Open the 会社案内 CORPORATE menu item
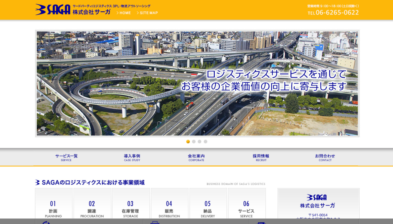Viewport: 393px width, 224px height. point(196,158)
